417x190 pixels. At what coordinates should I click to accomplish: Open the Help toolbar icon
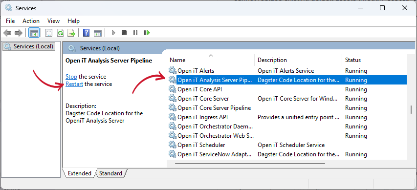(x=87, y=33)
